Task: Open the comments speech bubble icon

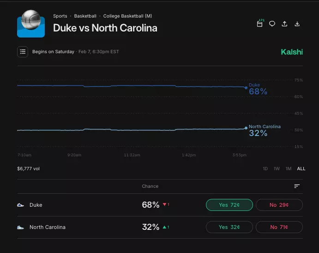Action: click(x=272, y=24)
